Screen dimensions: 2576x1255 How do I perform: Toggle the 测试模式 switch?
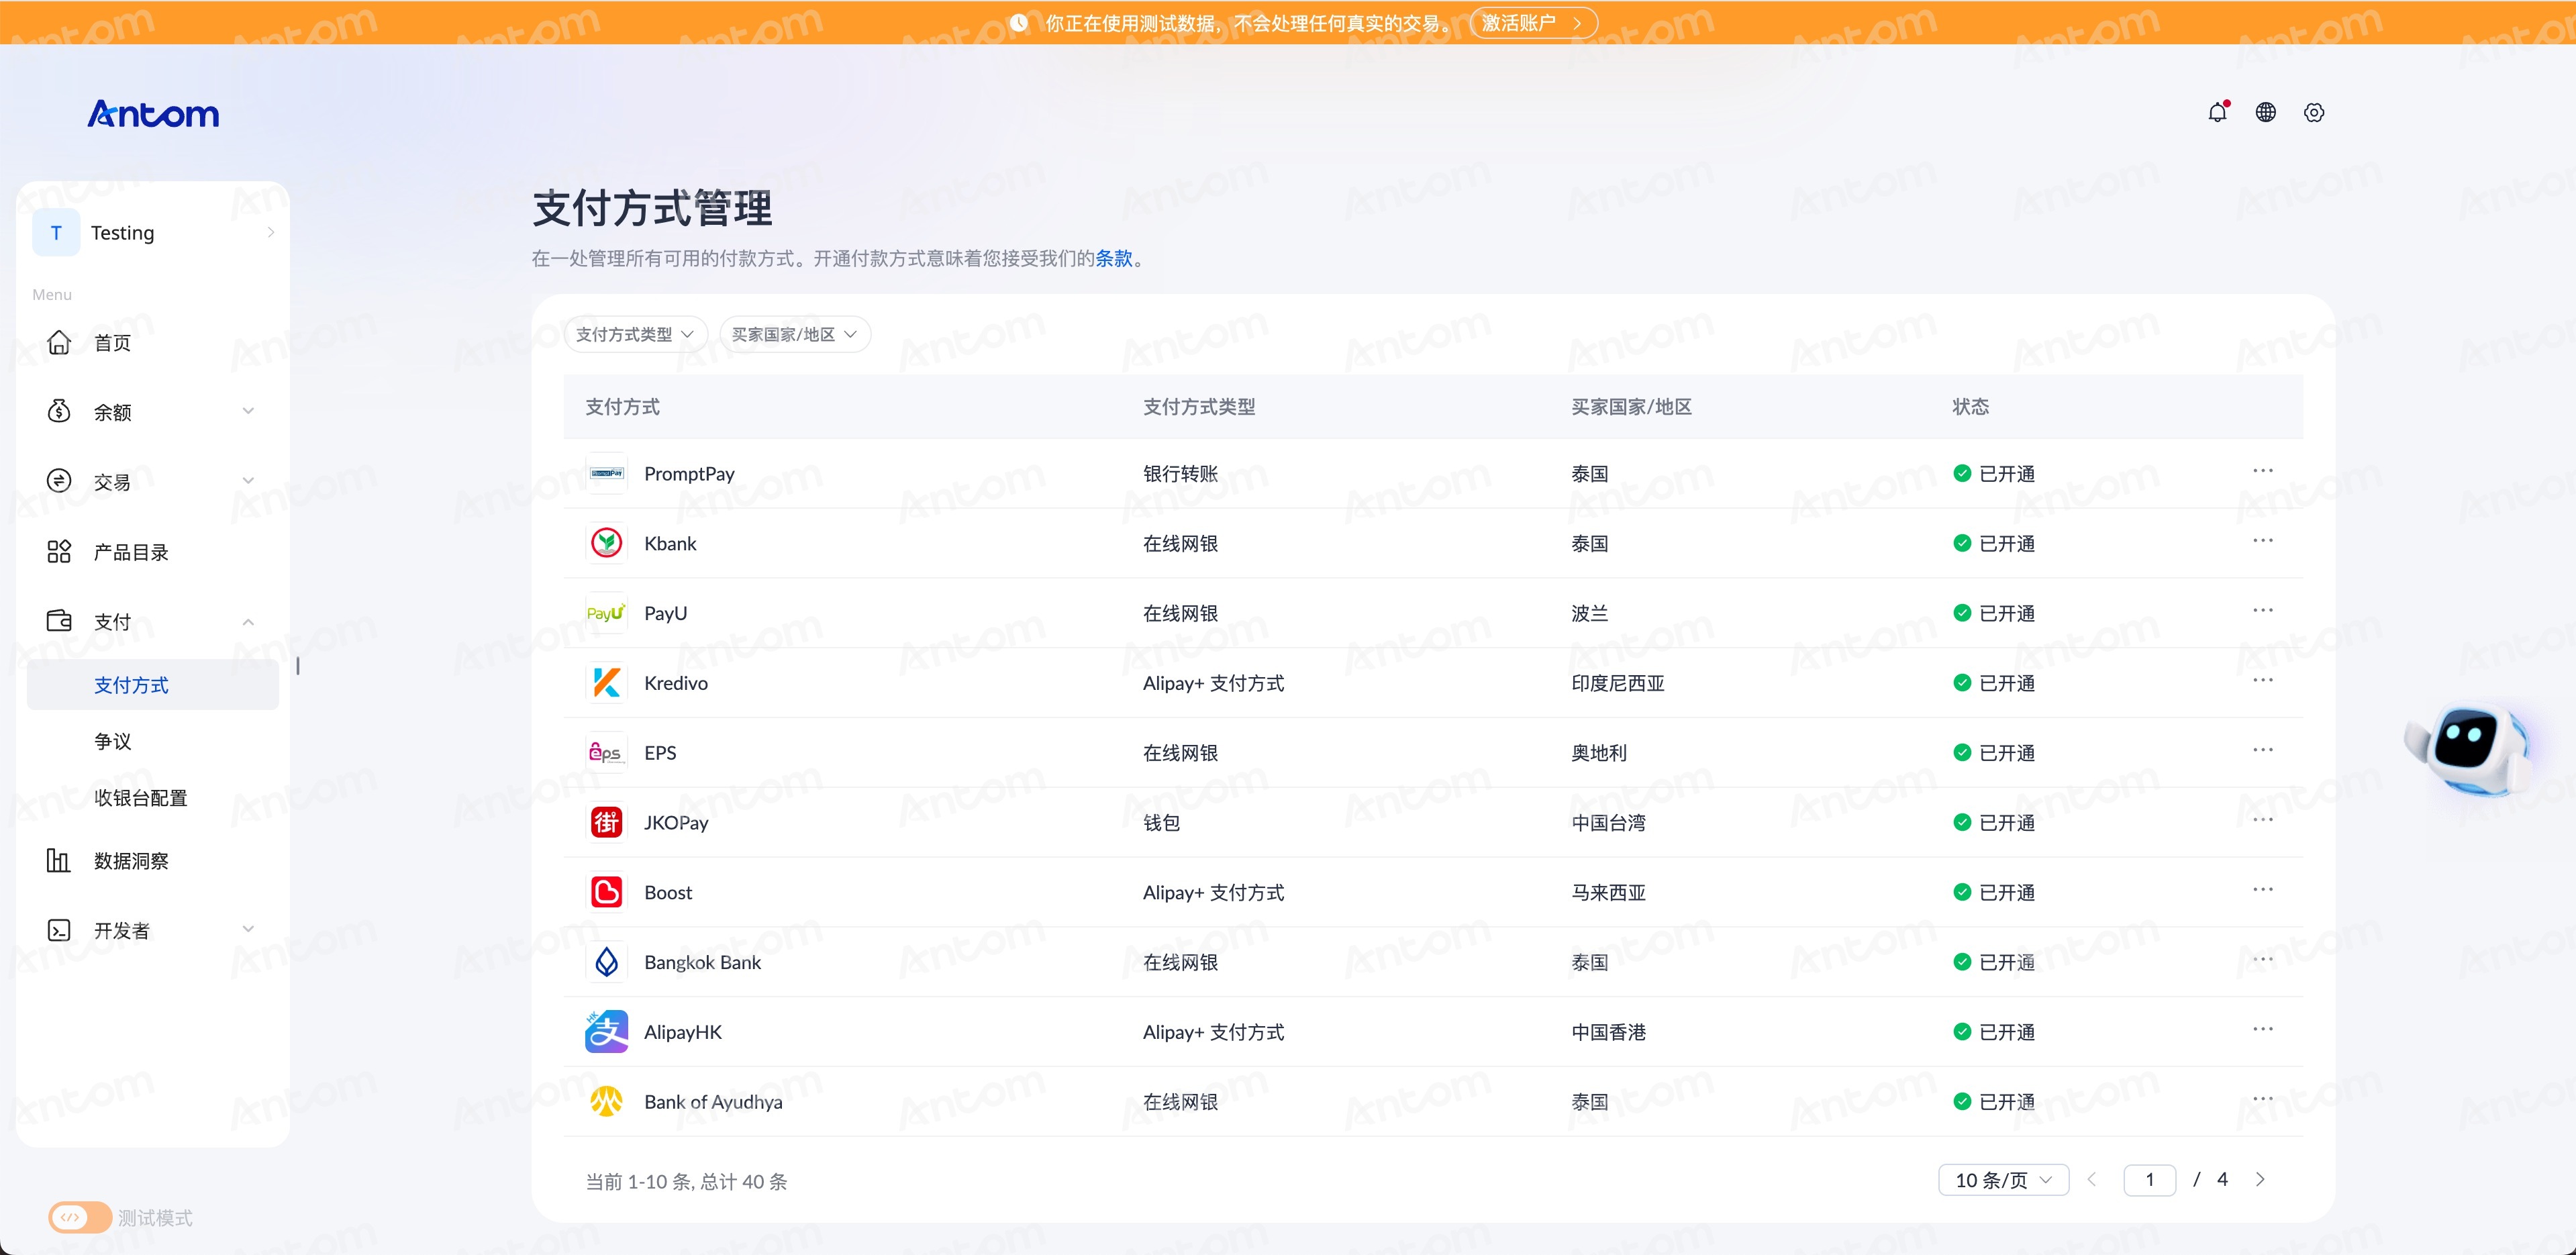point(79,1217)
